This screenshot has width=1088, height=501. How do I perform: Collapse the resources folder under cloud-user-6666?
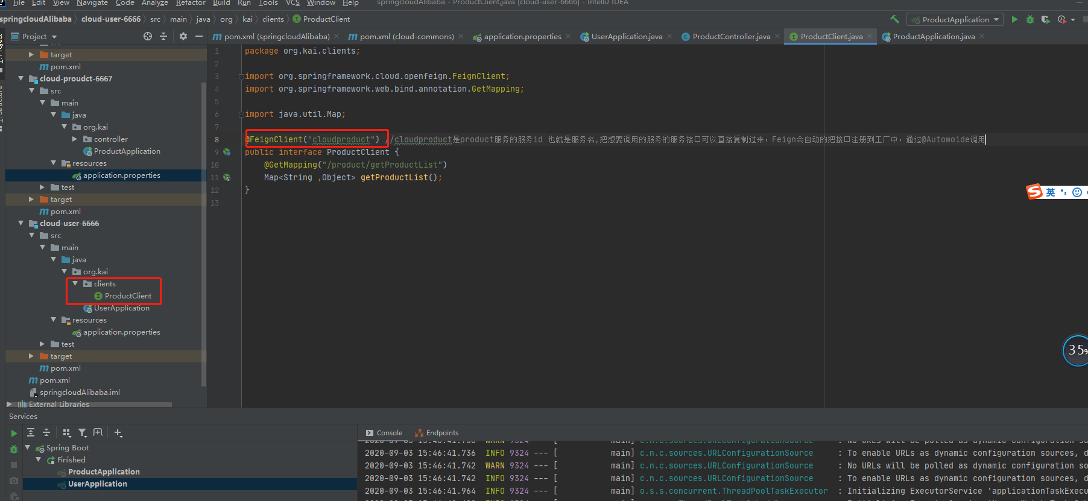coord(53,320)
